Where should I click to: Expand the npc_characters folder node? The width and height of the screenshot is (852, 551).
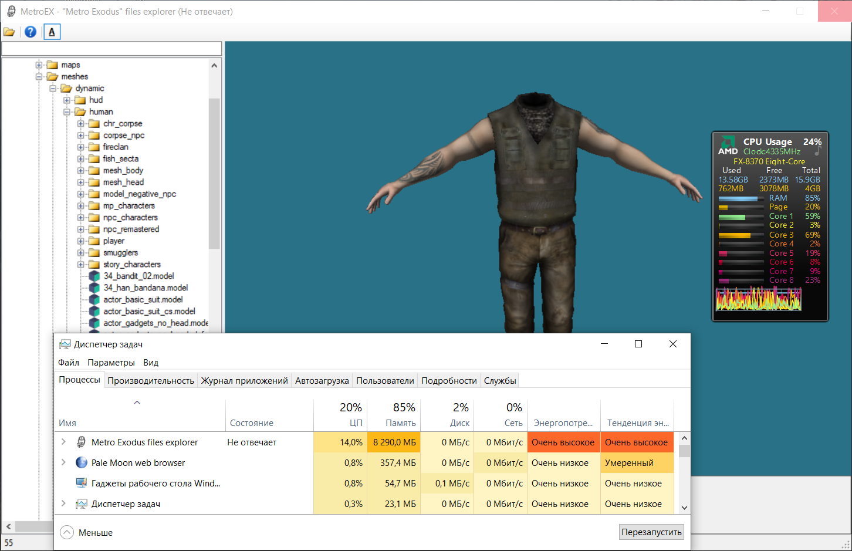pyautogui.click(x=81, y=217)
